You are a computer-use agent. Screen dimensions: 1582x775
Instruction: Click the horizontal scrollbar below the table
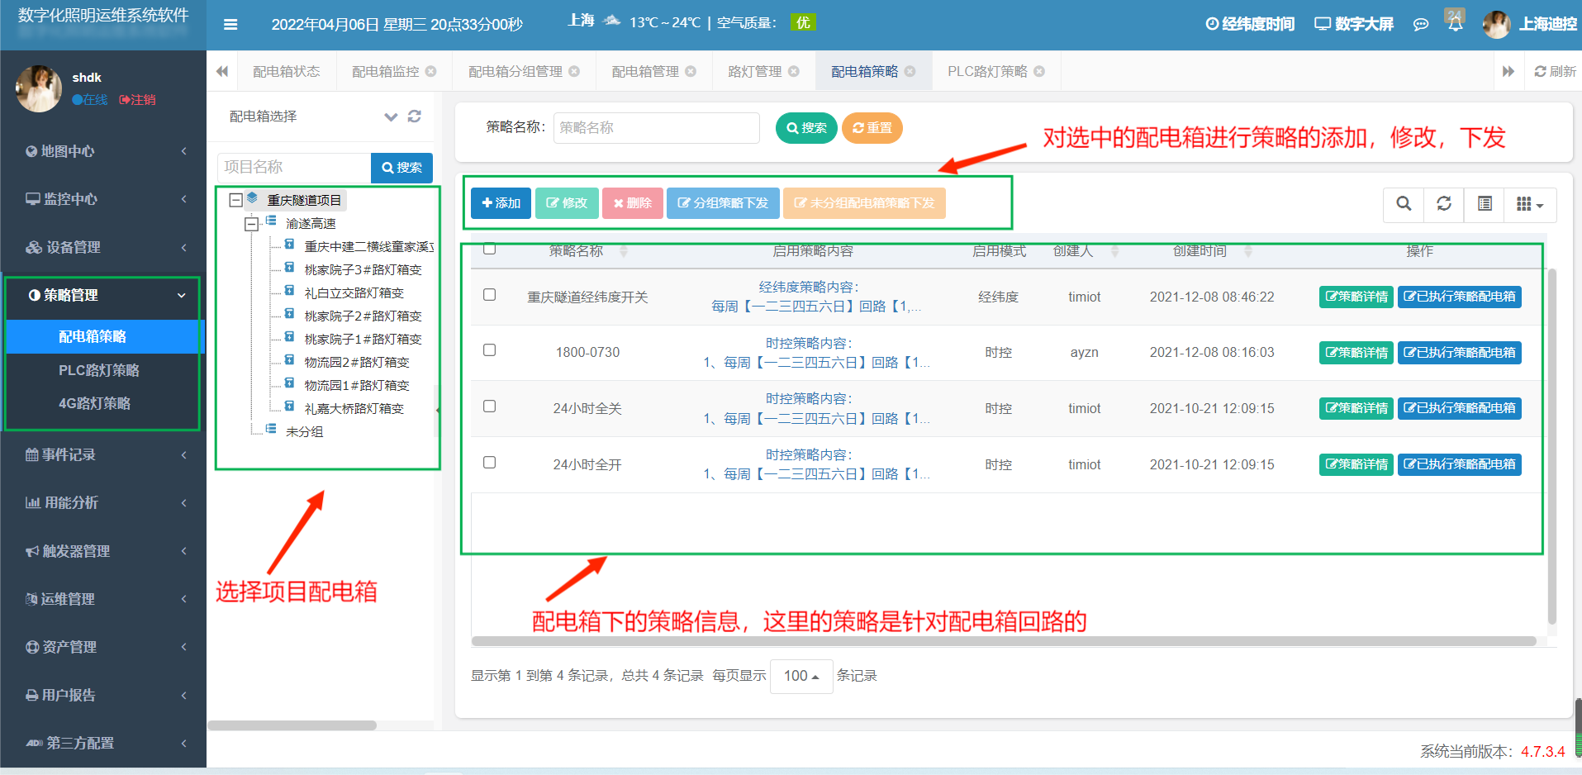point(1004,641)
